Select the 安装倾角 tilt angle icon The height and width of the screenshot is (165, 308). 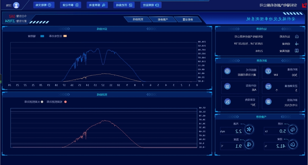[x=227, y=102]
